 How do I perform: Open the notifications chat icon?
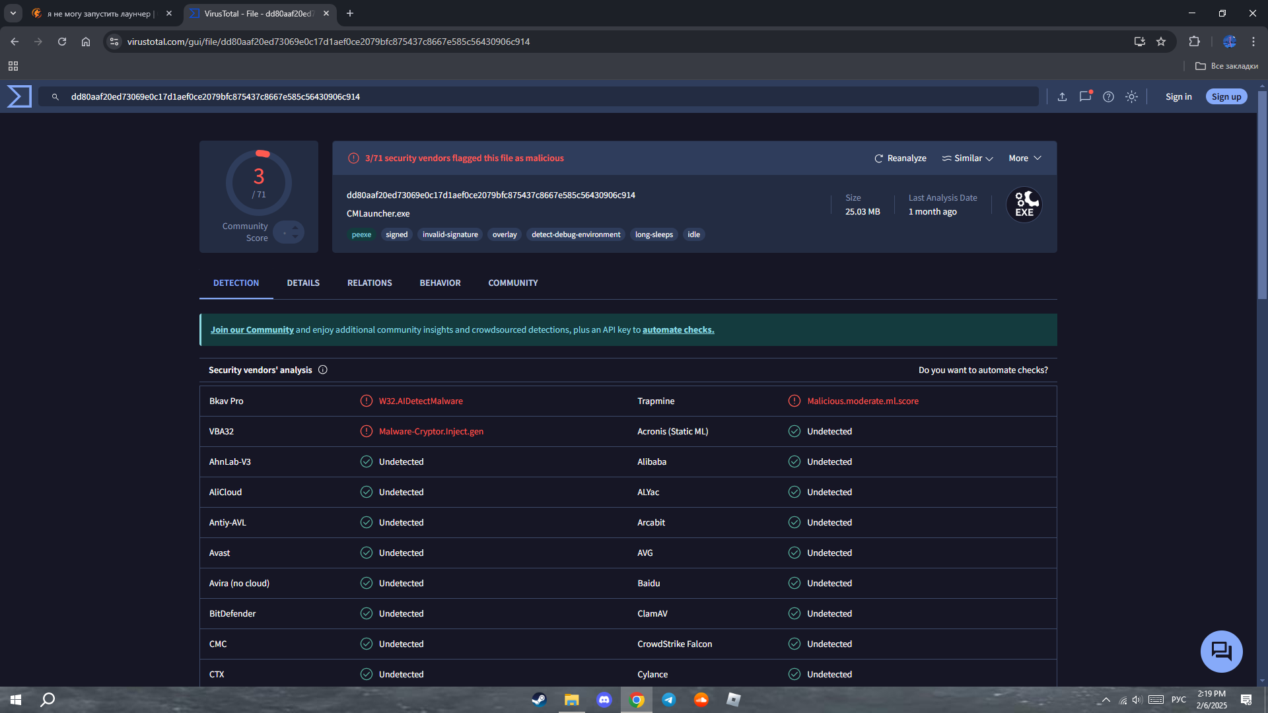(x=1085, y=96)
